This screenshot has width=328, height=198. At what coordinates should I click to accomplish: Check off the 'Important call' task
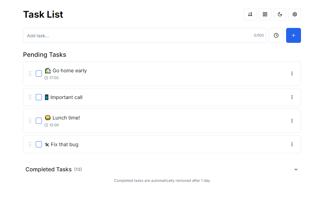pyautogui.click(x=39, y=97)
